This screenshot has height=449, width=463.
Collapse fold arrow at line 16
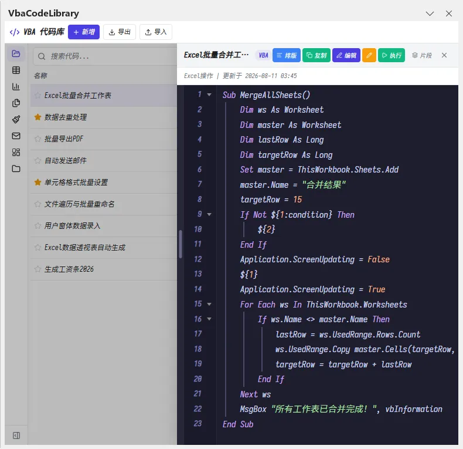pyautogui.click(x=209, y=319)
